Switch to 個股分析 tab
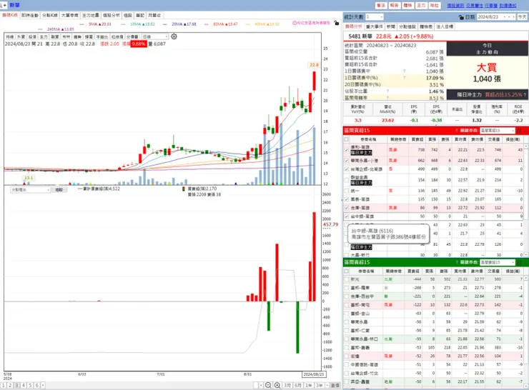Viewport: 529px width, 390px height. click(111, 15)
